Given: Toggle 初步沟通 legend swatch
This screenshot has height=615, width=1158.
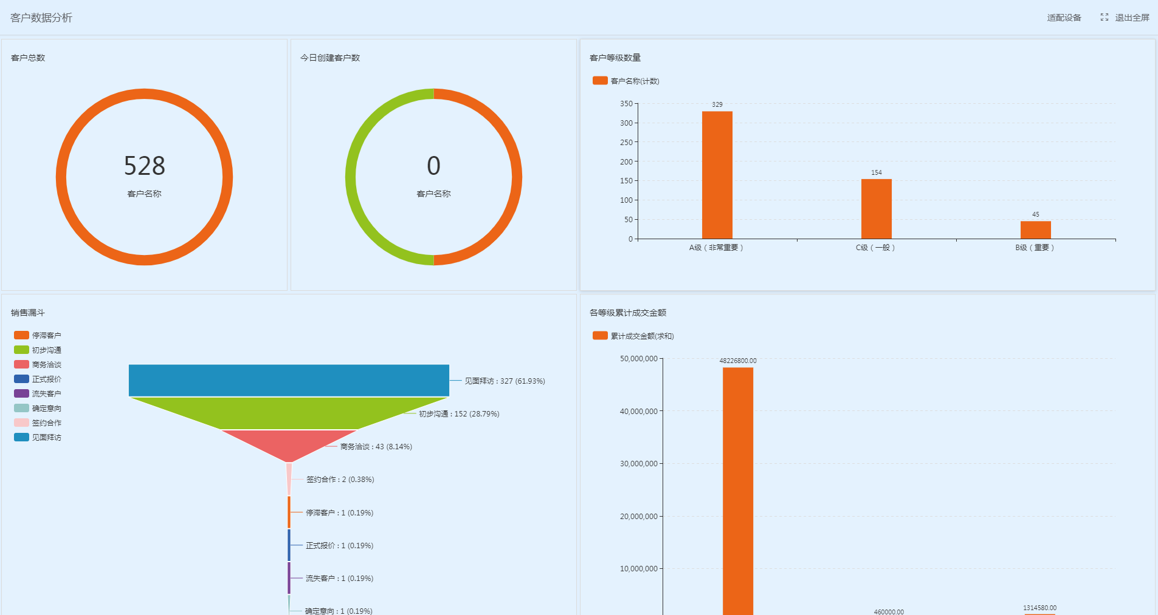Looking at the screenshot, I should pyautogui.click(x=21, y=350).
